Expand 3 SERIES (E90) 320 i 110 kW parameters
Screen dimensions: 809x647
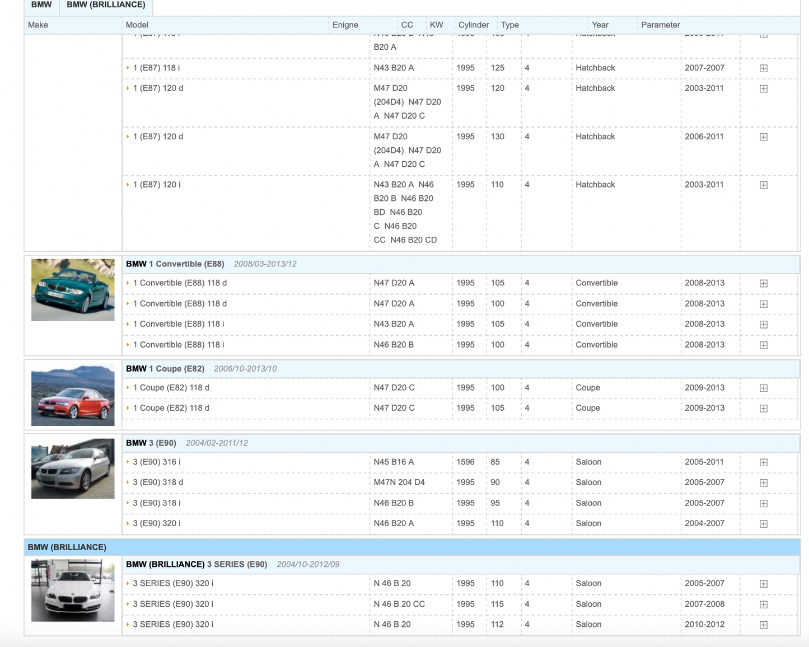coord(763,584)
